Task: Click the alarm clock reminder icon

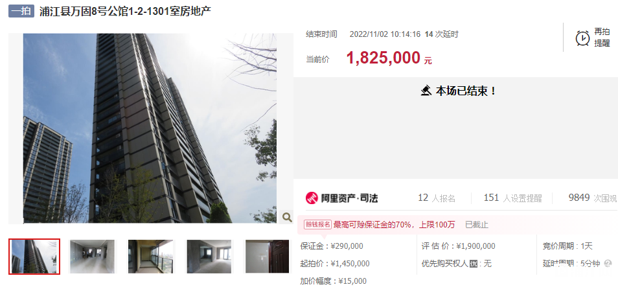Action: pyautogui.click(x=582, y=38)
